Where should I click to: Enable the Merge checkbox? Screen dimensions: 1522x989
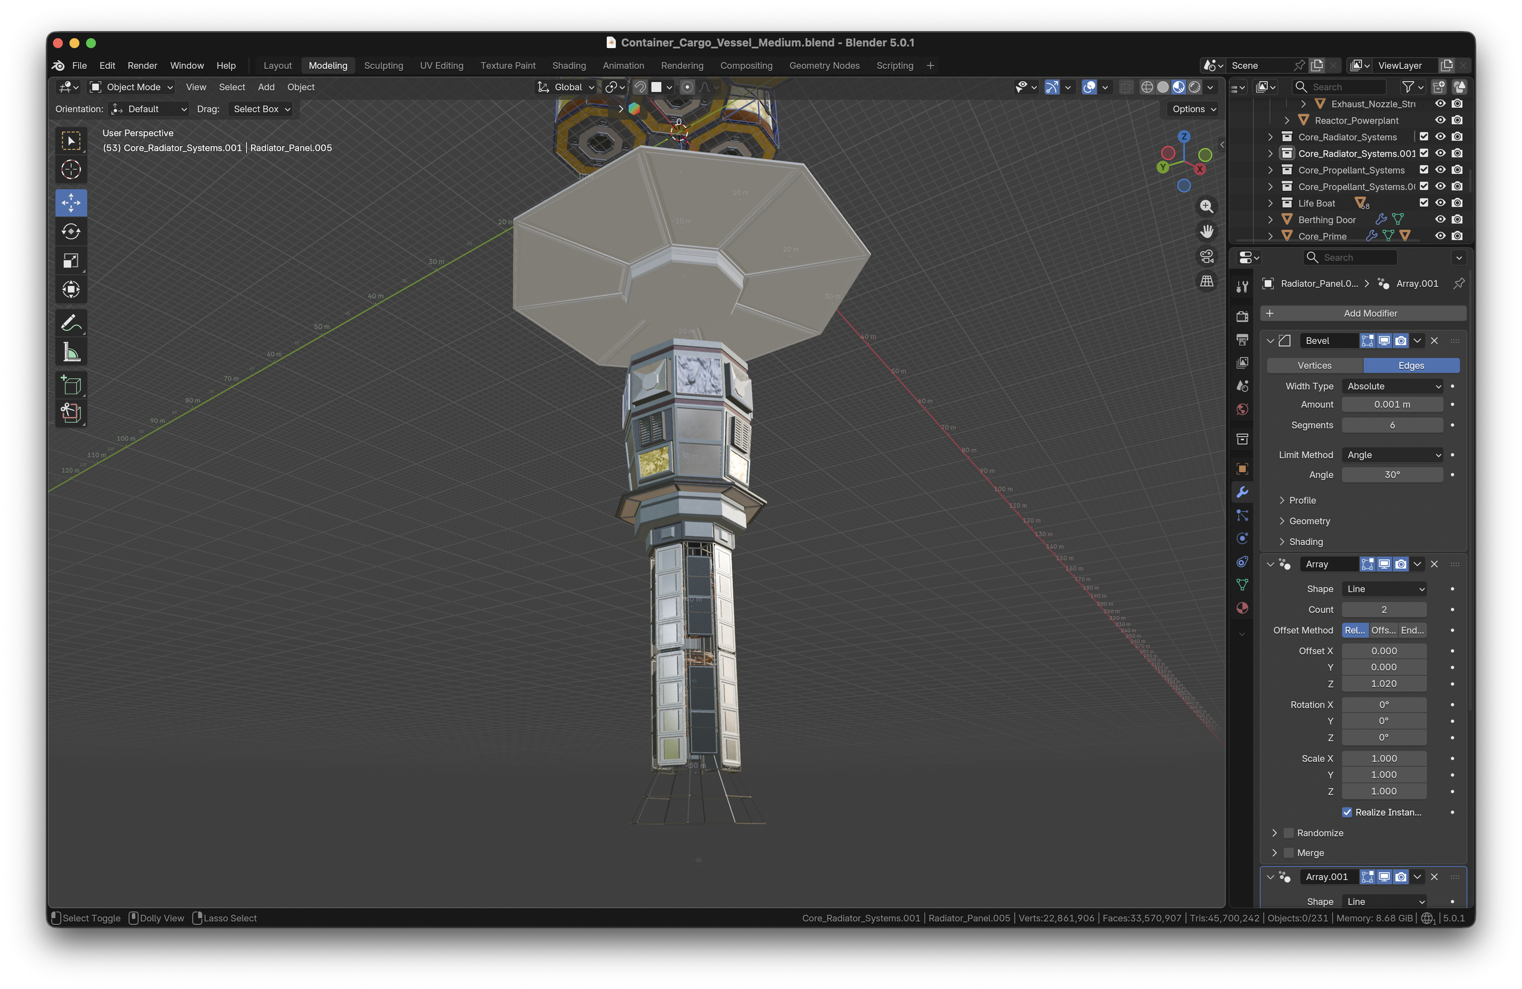pyautogui.click(x=1289, y=853)
